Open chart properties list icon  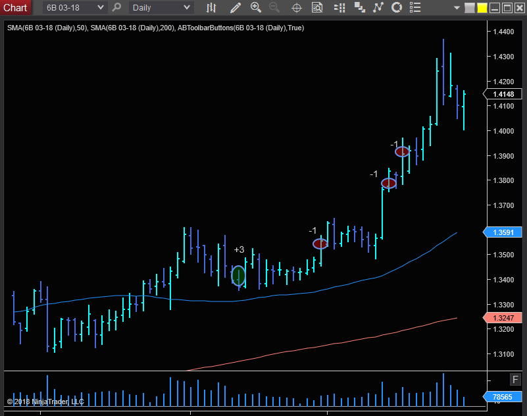point(415,7)
